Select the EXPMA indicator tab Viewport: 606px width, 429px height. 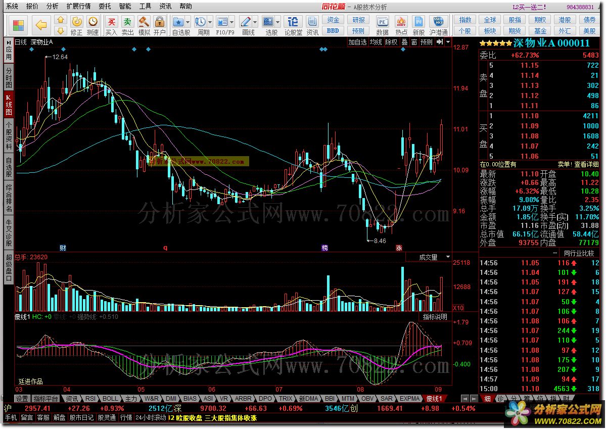tap(409, 399)
